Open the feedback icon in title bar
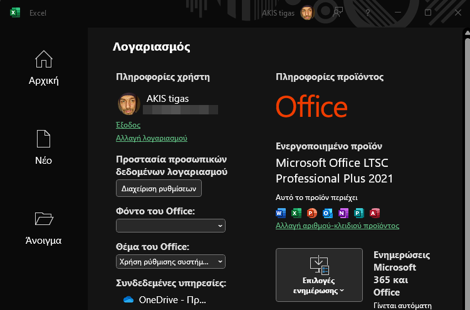The width and height of the screenshot is (470, 310). tap(338, 13)
